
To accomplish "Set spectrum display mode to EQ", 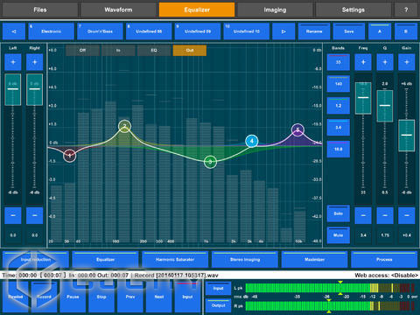I will pyautogui.click(x=154, y=50).
